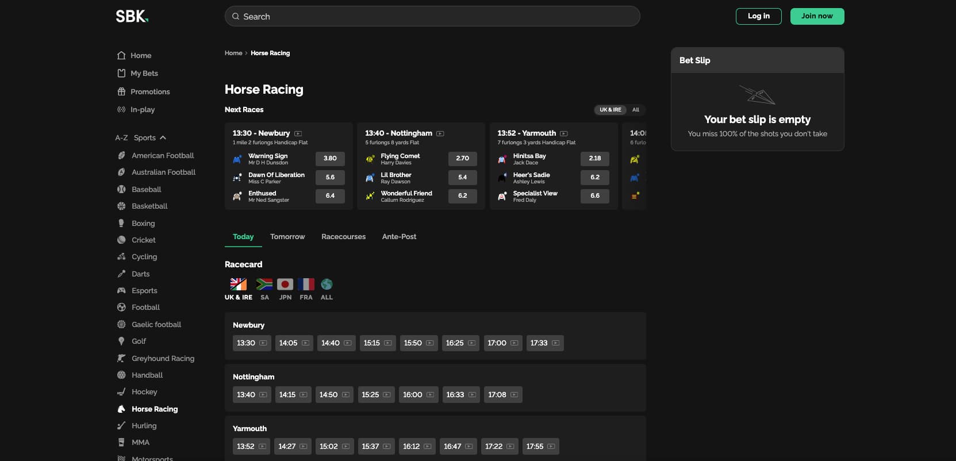956x461 pixels.
Task: Select the SA flag filter
Action: click(264, 289)
